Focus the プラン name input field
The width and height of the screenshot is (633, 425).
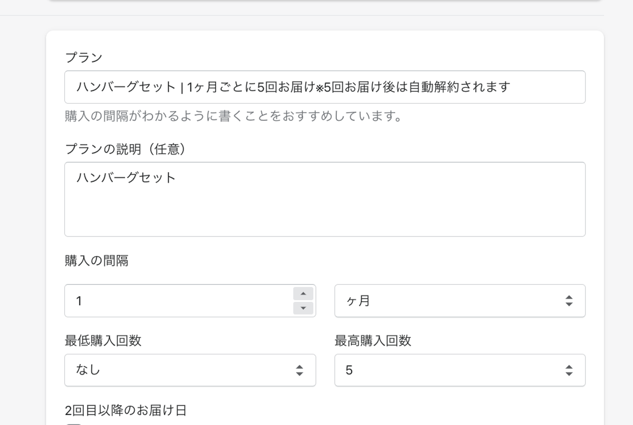[x=325, y=87]
